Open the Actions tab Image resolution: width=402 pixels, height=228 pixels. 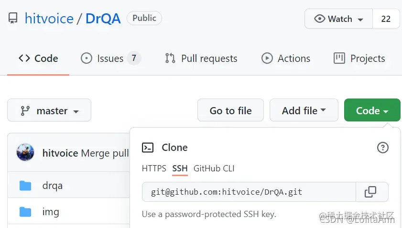[286, 59]
